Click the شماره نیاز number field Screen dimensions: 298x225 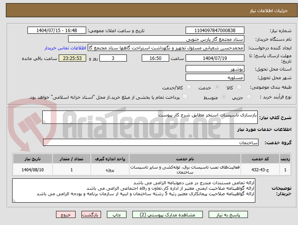[215, 30]
